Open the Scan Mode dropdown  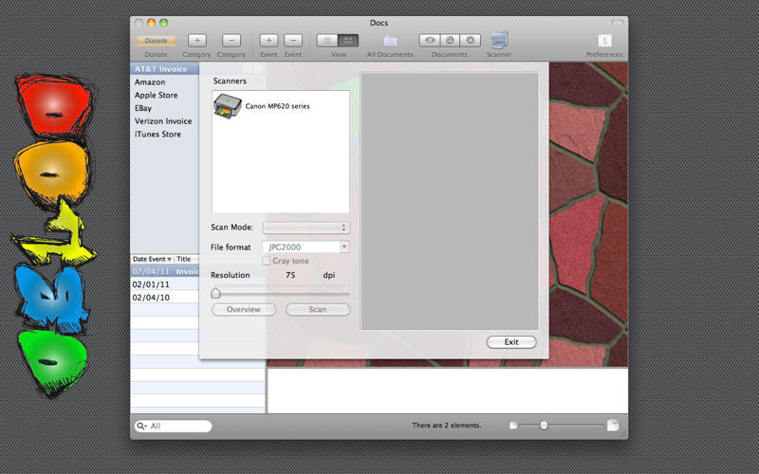pos(305,228)
